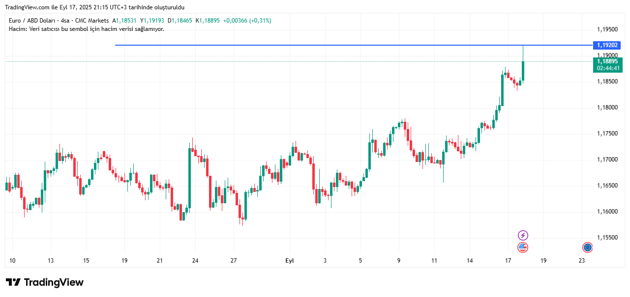
Task: Click the Y1,19193 high value in the legend
Action: 152,21
